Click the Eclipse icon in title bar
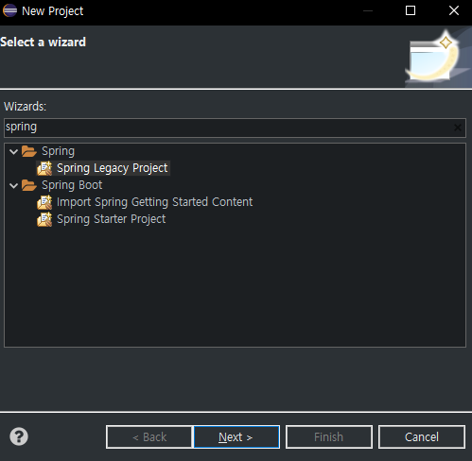The height and width of the screenshot is (461, 472). [9, 10]
